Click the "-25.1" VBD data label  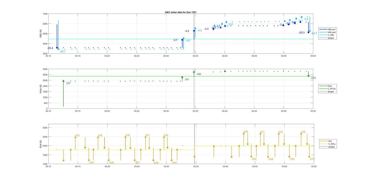(62, 51)
